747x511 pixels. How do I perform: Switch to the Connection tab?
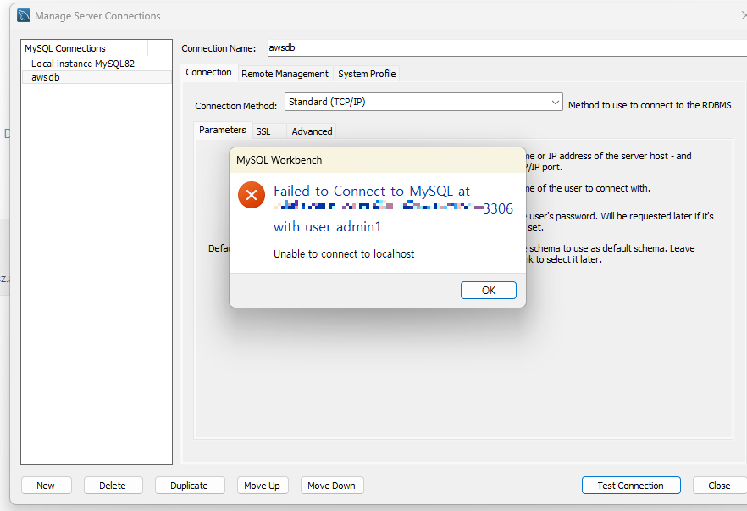(x=208, y=73)
